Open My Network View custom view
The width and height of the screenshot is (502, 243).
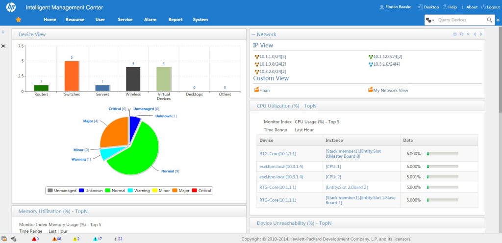[x=391, y=91]
